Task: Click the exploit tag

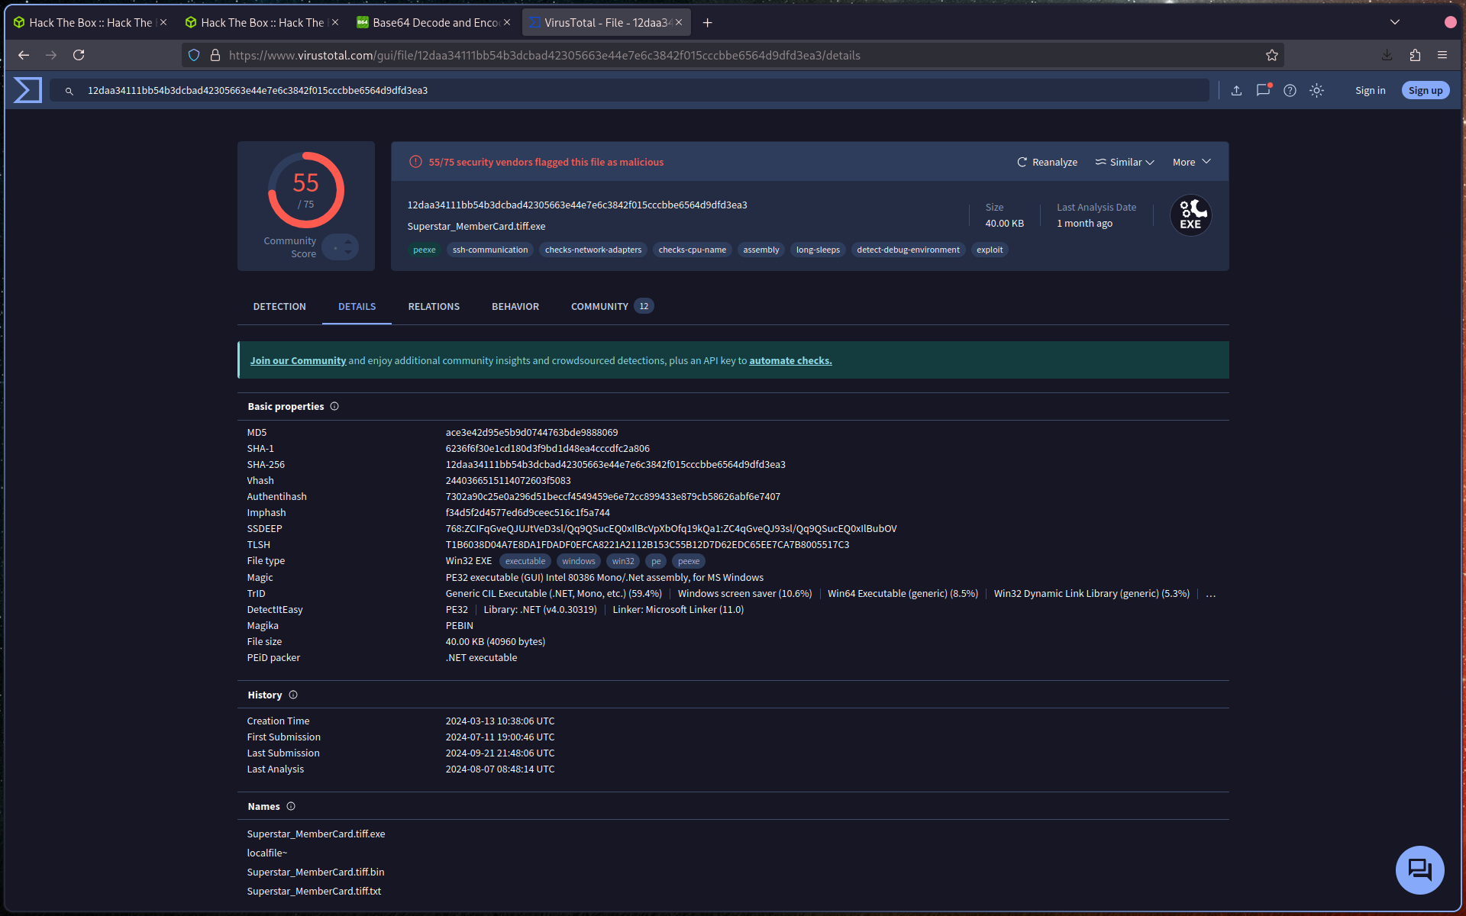Action: pos(990,250)
